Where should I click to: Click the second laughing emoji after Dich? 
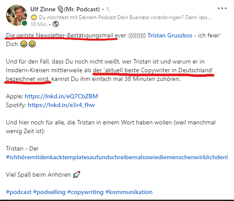(x=32, y=44)
